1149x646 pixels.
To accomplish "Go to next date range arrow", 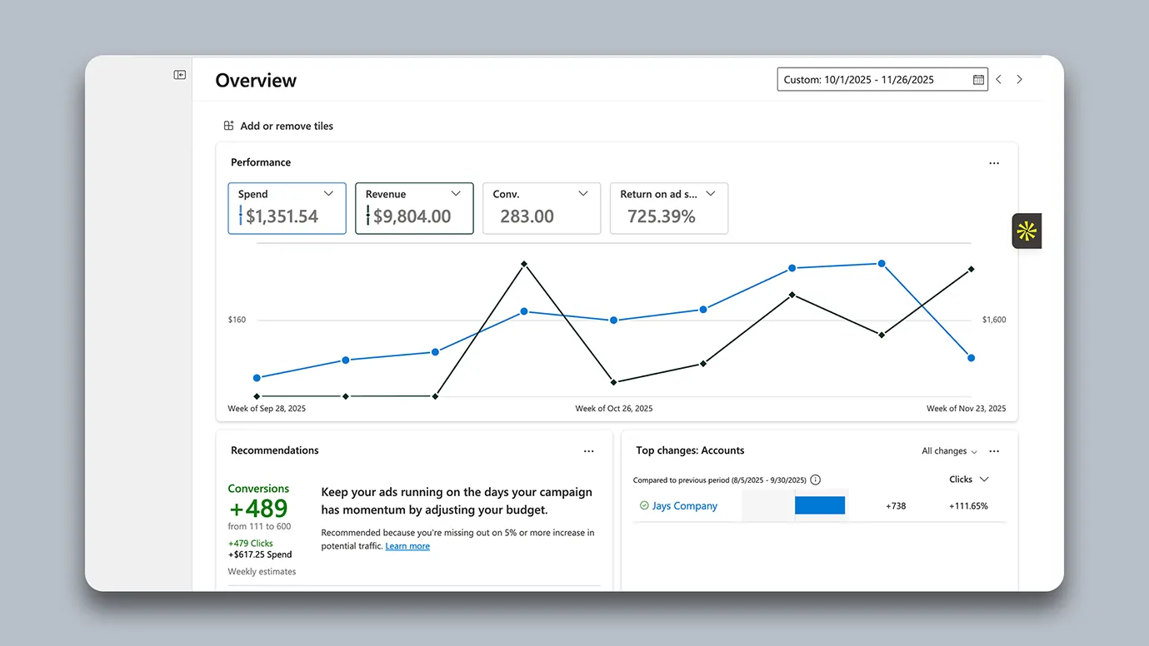I will tap(1019, 79).
